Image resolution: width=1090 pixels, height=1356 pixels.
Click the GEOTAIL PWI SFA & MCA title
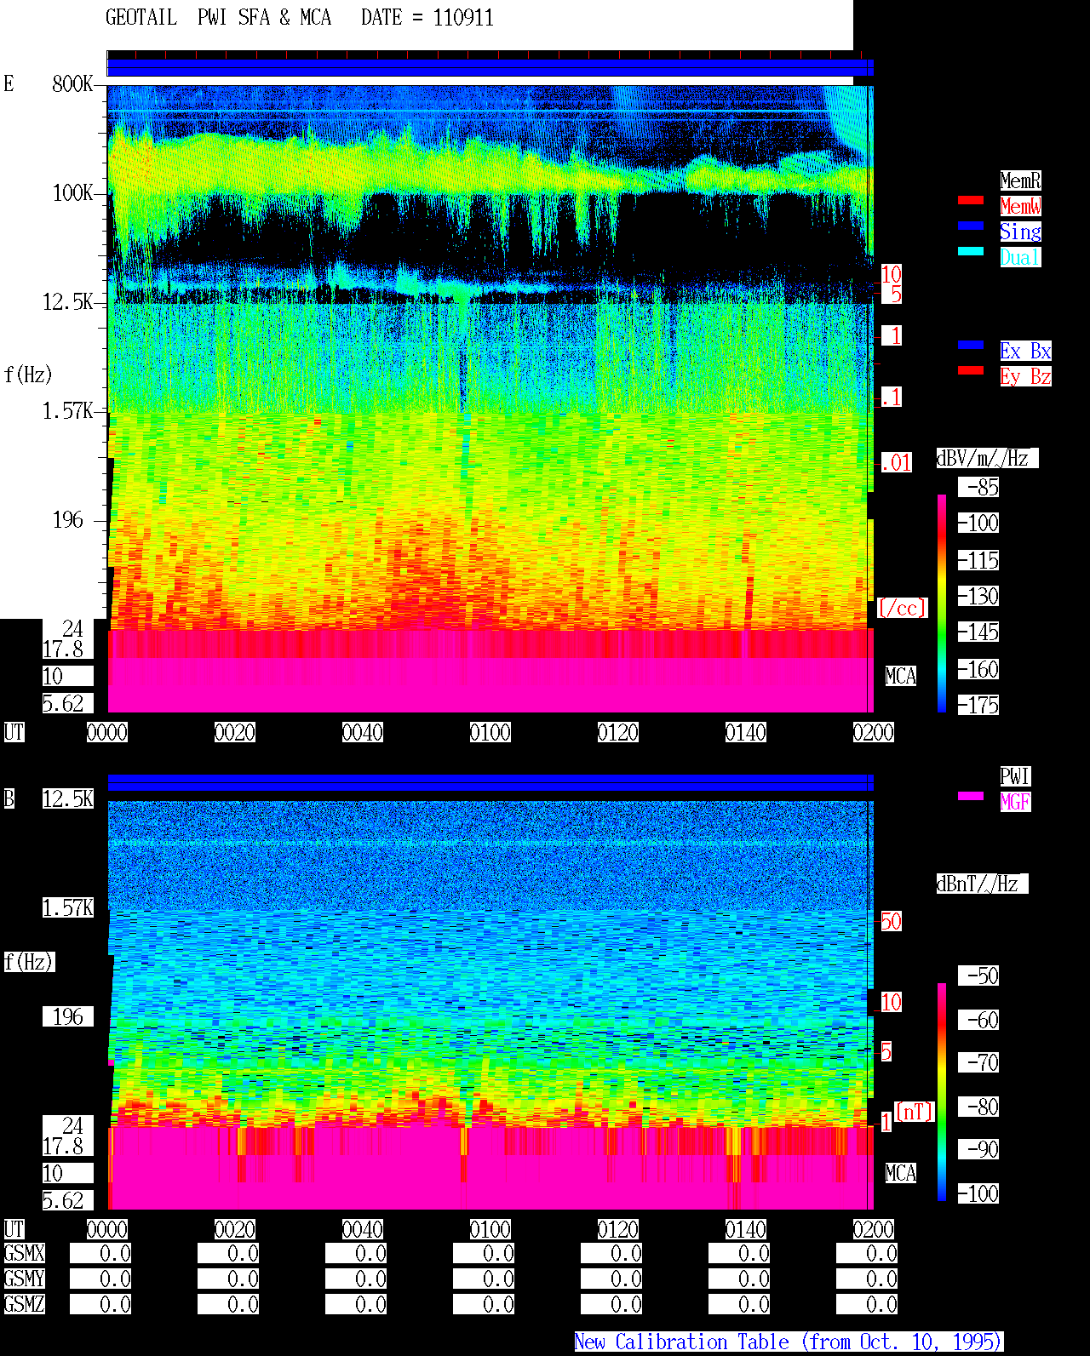click(218, 18)
